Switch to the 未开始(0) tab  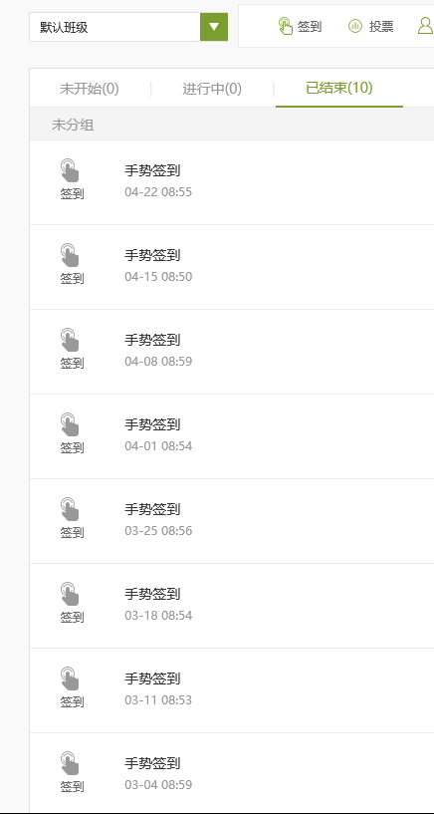[x=90, y=89]
